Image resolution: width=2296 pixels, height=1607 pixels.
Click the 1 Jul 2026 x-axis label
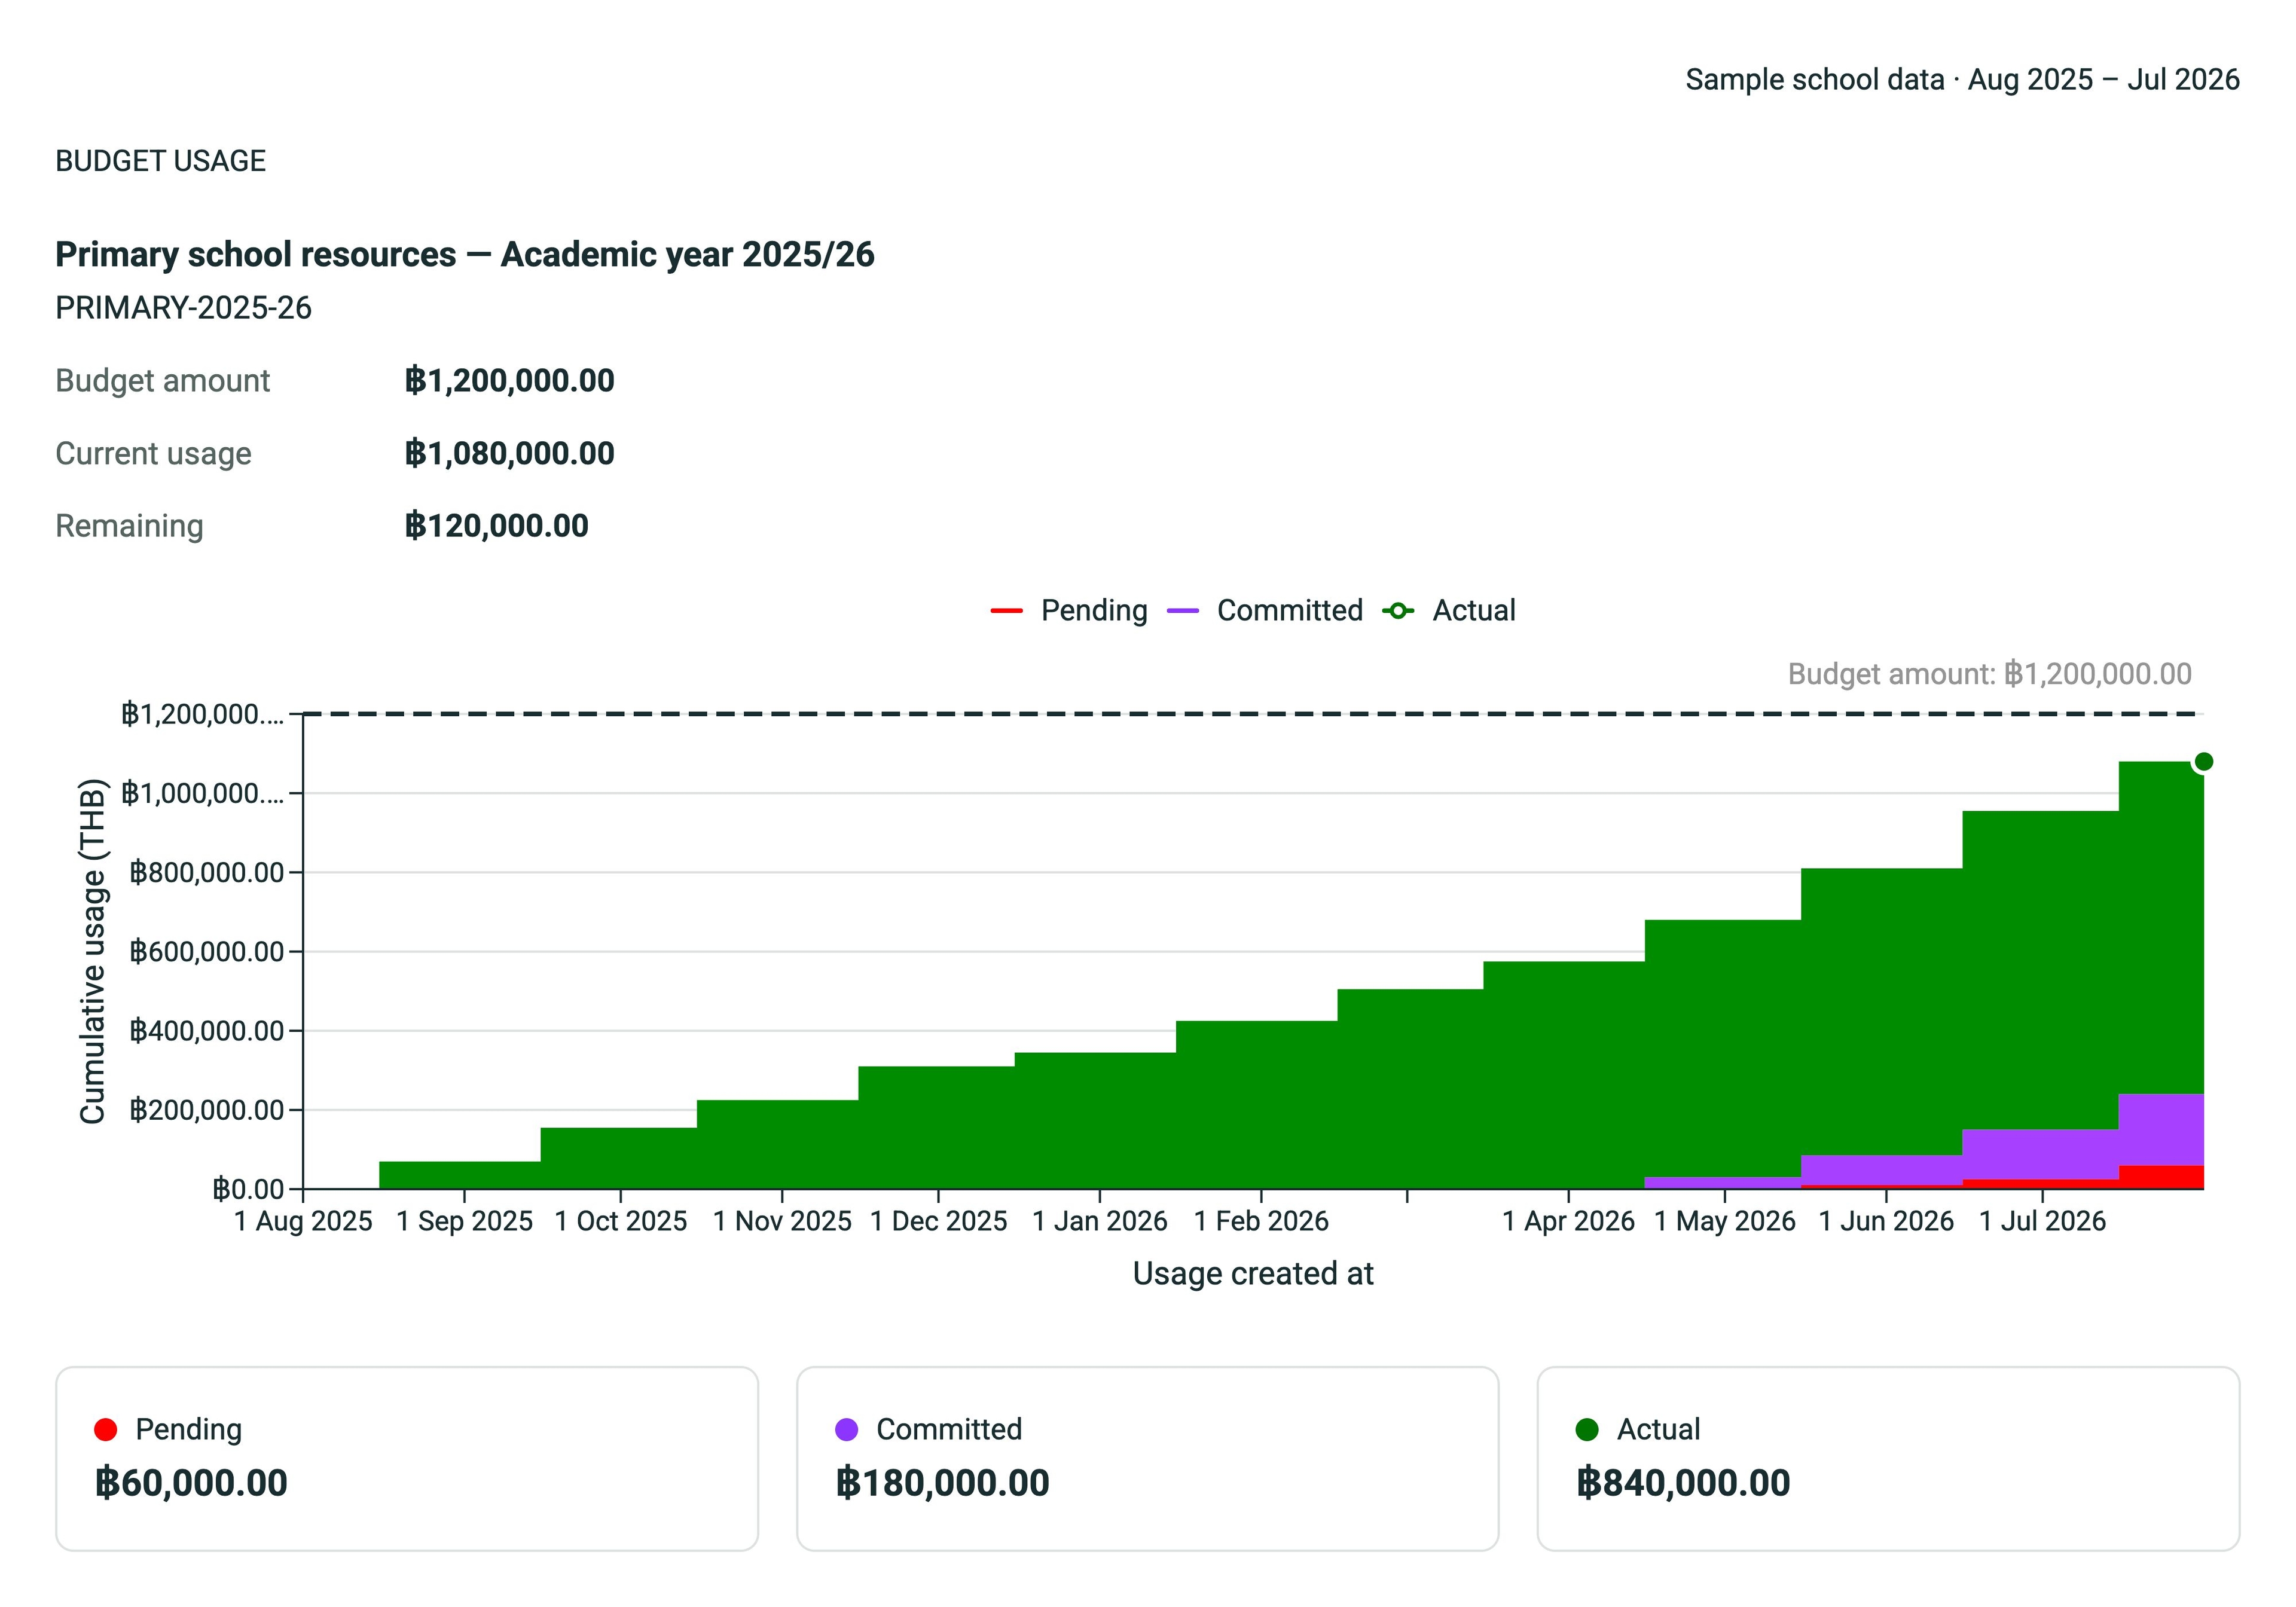point(2042,1221)
